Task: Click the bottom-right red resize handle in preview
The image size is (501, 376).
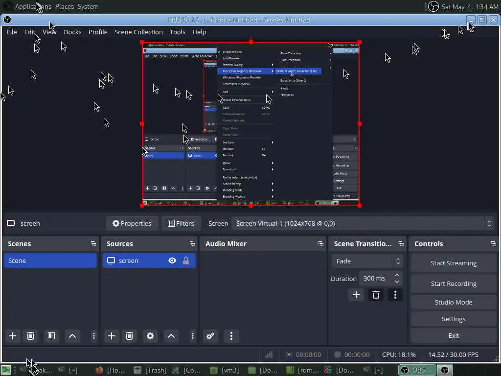Action: 360,205
